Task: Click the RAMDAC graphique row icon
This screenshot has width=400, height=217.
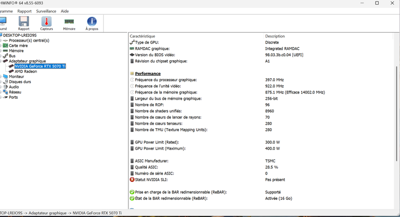Action: click(132, 49)
